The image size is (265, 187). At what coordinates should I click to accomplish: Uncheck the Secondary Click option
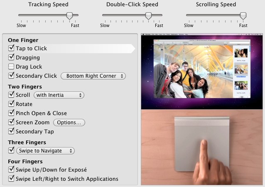click(11, 76)
